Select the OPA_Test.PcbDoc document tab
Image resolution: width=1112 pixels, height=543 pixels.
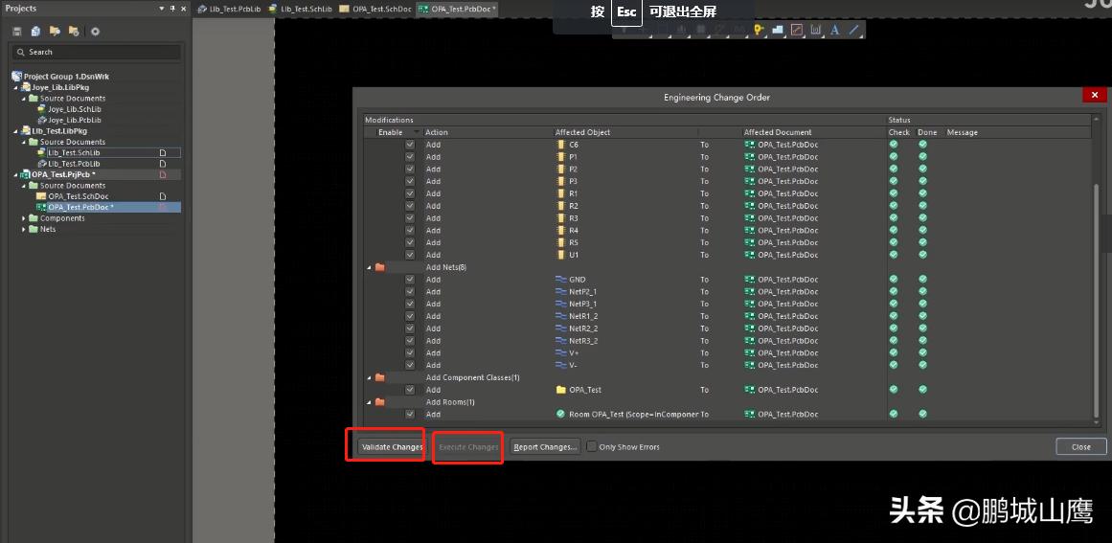point(458,9)
